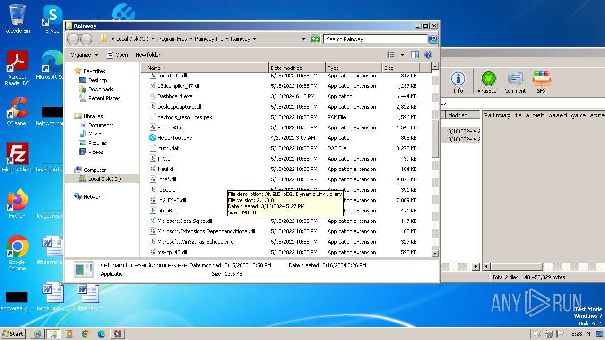Refresh the Rainway folder view
This screenshot has width=605, height=340.
[x=315, y=39]
